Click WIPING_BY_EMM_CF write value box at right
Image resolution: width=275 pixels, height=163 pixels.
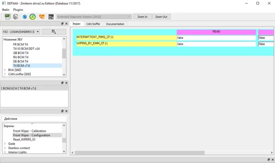(266, 44)
